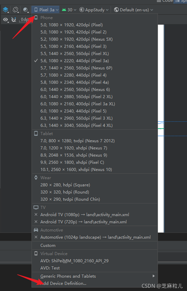This screenshot has width=187, height=291.
Task: Select the Nexus 6 device
Action: (x=95, y=90)
